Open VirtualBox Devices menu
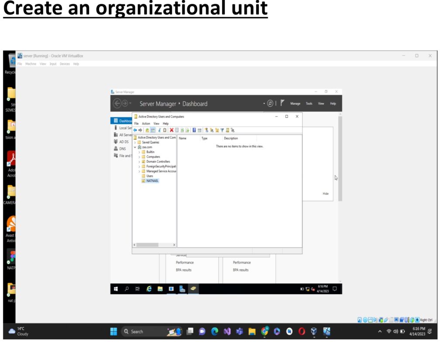447x344 pixels. 65,64
